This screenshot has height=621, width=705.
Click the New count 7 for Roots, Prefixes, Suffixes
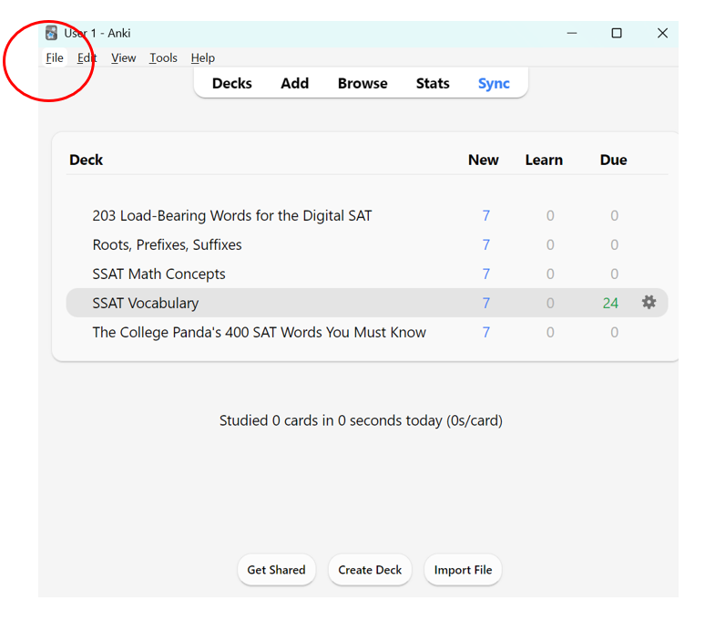486,244
